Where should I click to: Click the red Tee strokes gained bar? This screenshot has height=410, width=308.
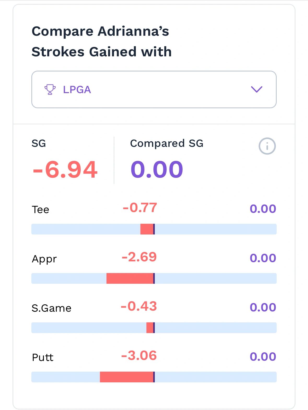click(x=147, y=229)
